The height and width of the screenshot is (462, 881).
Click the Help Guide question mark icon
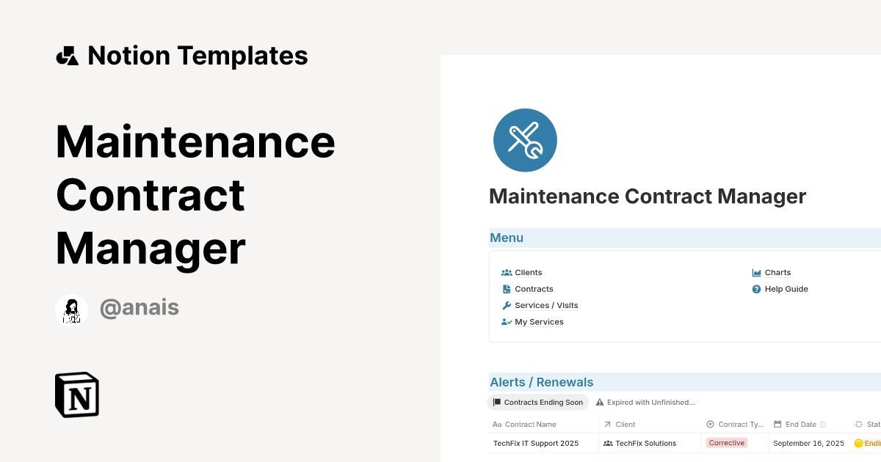(755, 289)
